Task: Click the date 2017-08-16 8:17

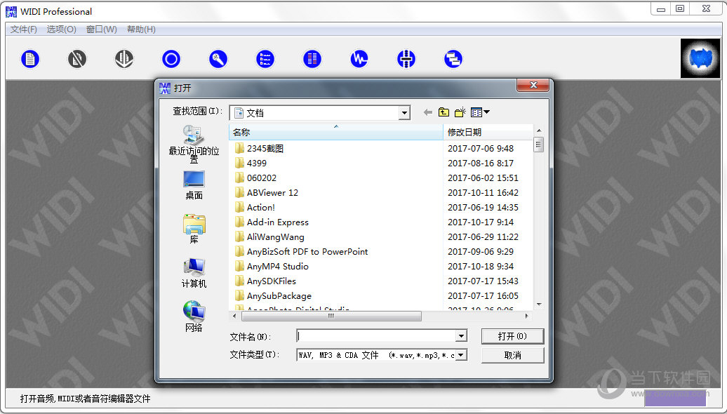Action: [x=481, y=163]
